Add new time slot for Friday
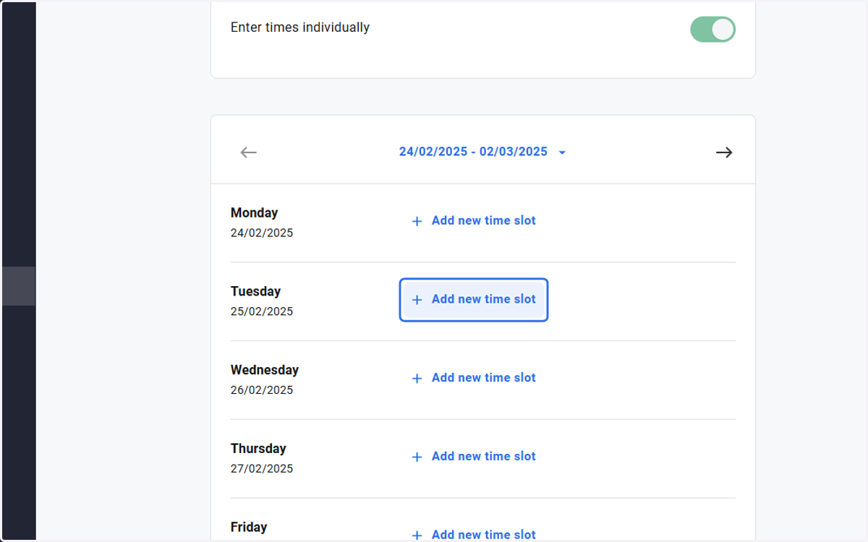This screenshot has height=542, width=868. pyautogui.click(x=474, y=534)
